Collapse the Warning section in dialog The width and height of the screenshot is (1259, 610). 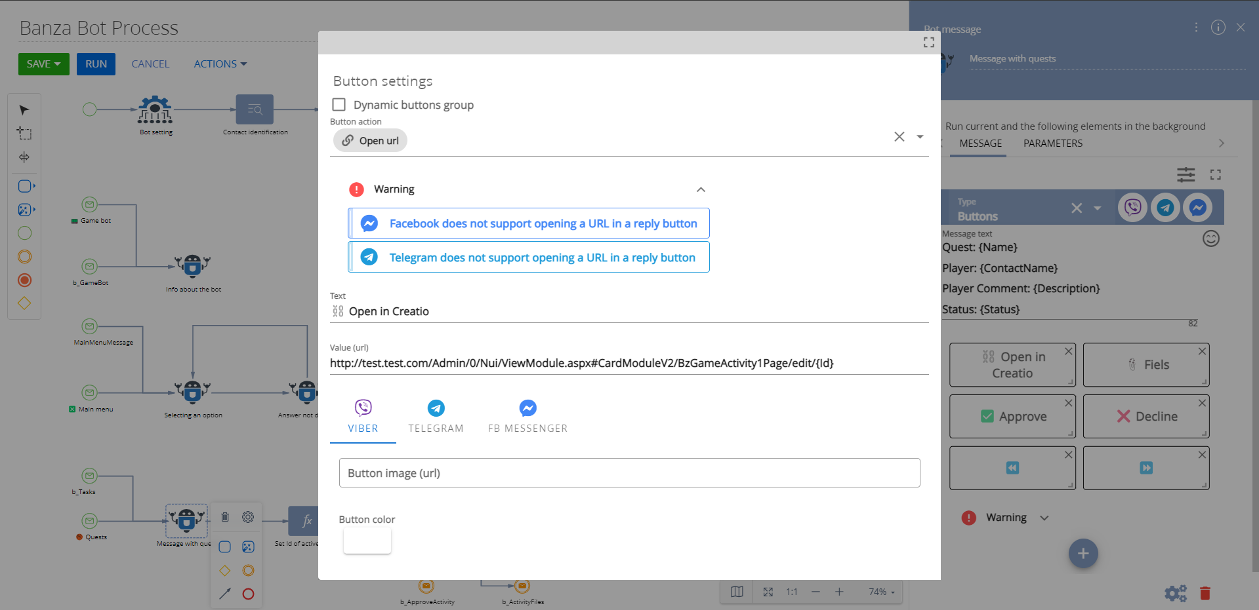701,189
